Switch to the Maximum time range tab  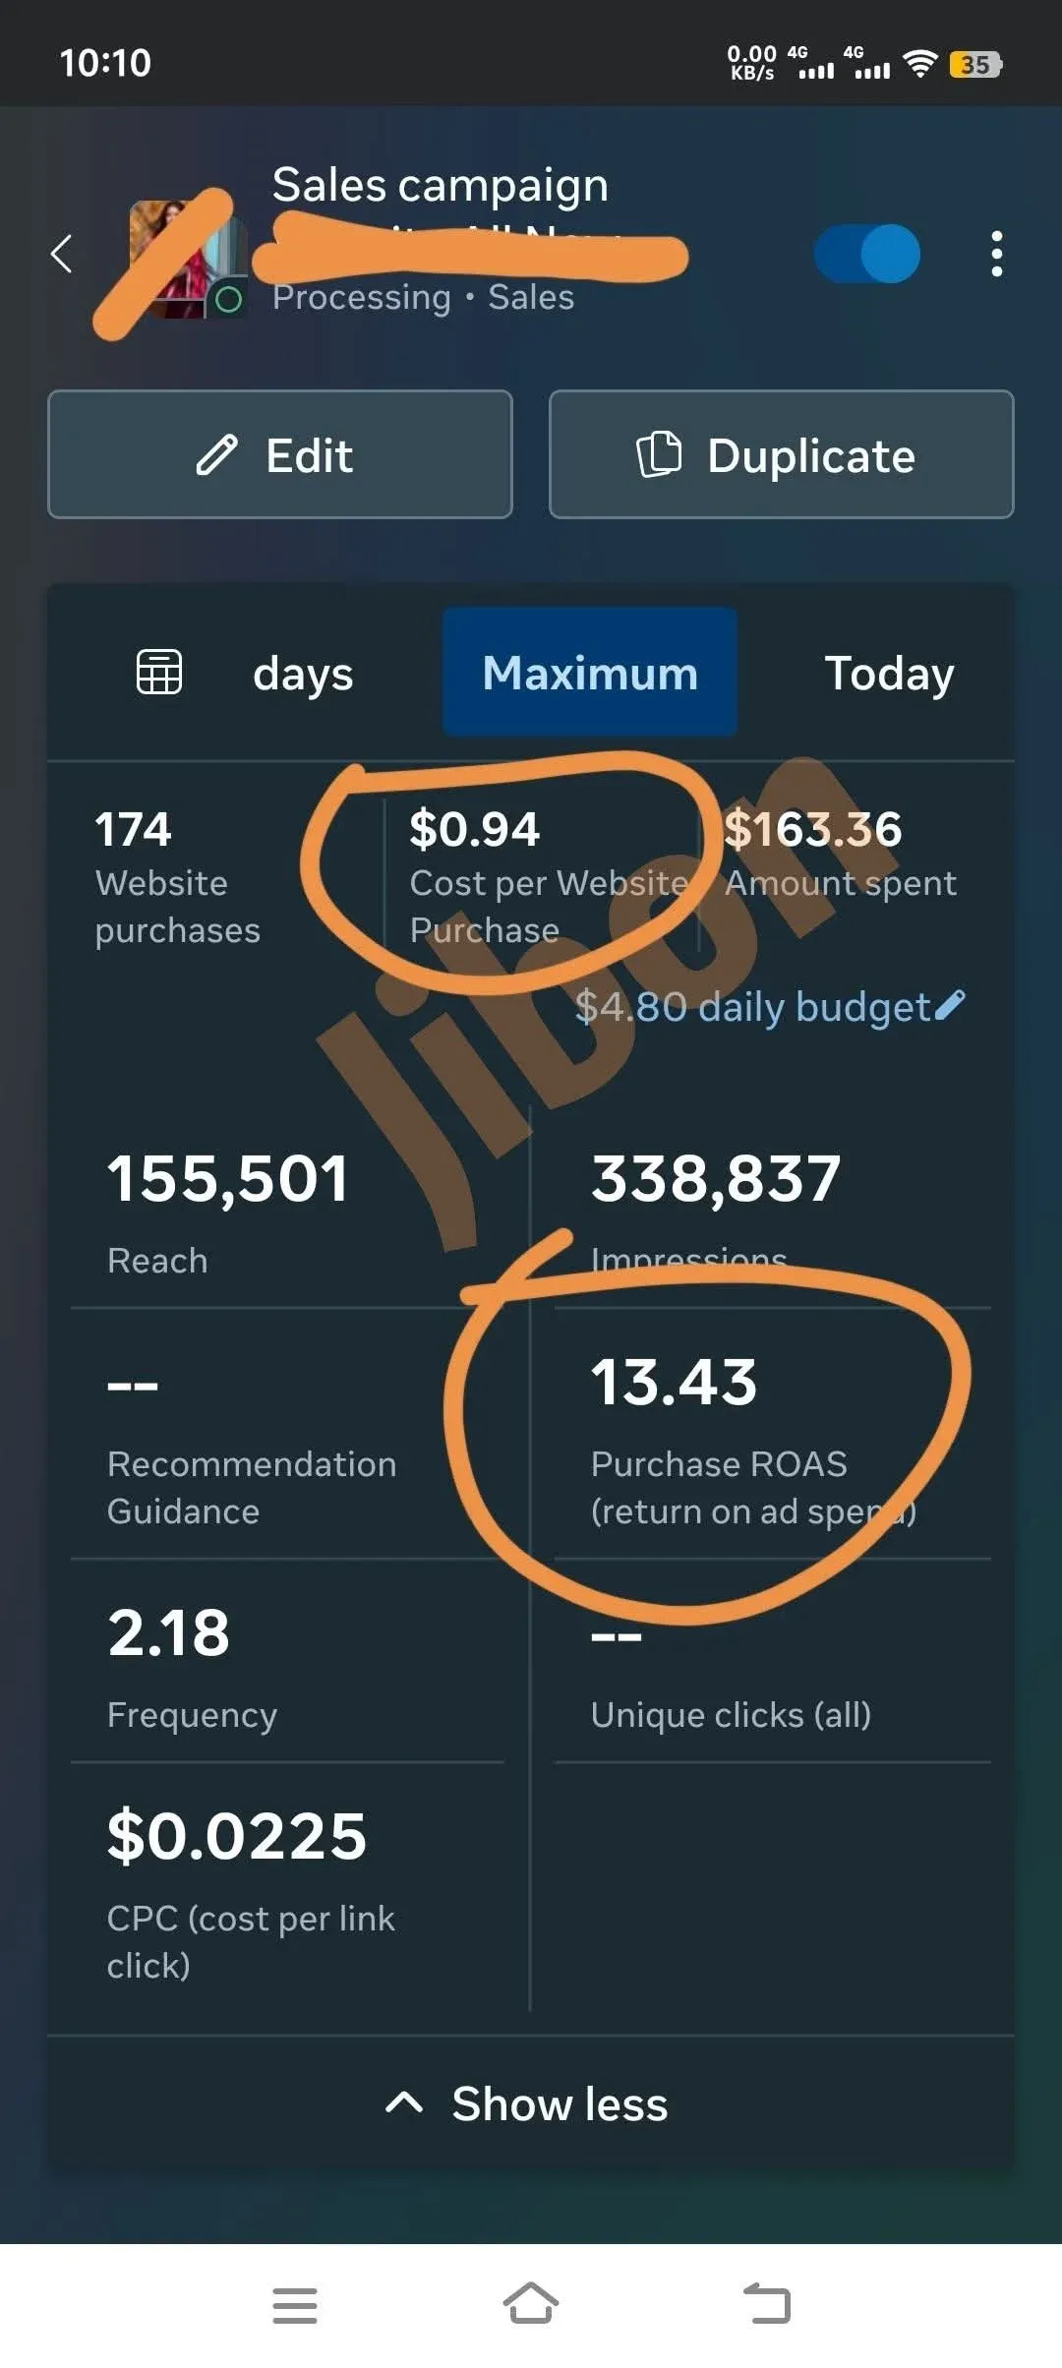[589, 673]
